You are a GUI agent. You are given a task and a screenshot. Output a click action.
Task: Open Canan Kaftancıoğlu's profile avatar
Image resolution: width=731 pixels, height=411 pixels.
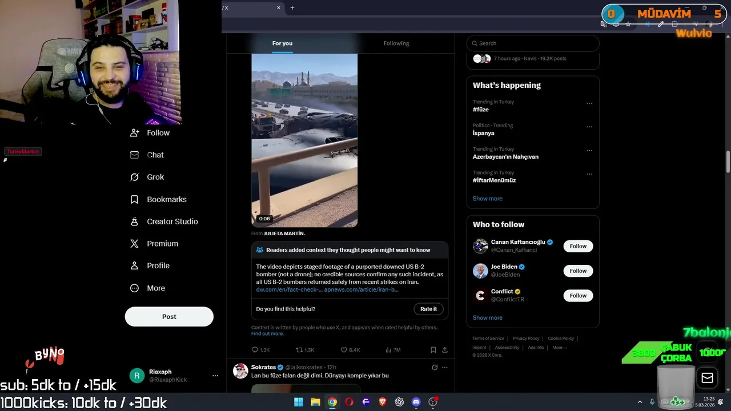[480, 246]
